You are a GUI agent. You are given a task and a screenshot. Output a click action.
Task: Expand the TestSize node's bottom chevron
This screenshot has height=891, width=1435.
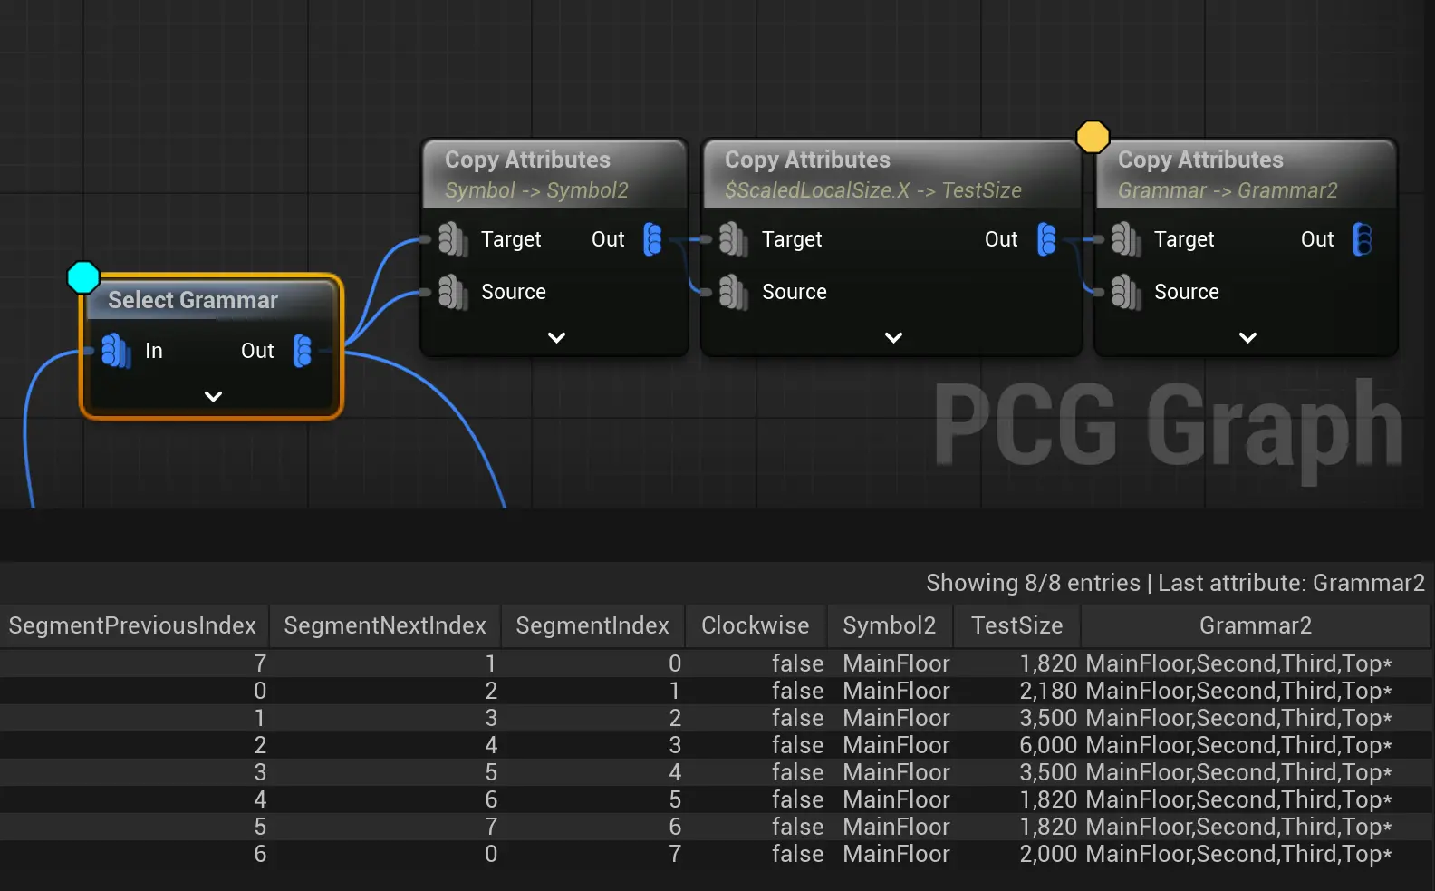point(893,337)
